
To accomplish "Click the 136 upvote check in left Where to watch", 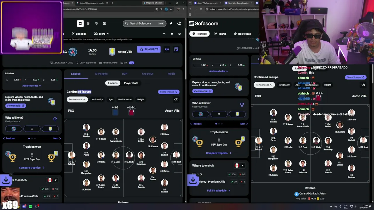I will (x=45, y=189).
